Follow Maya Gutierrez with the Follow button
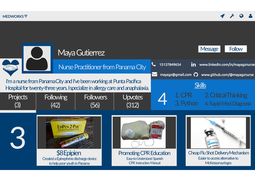The image size is (255, 181). [236, 49]
